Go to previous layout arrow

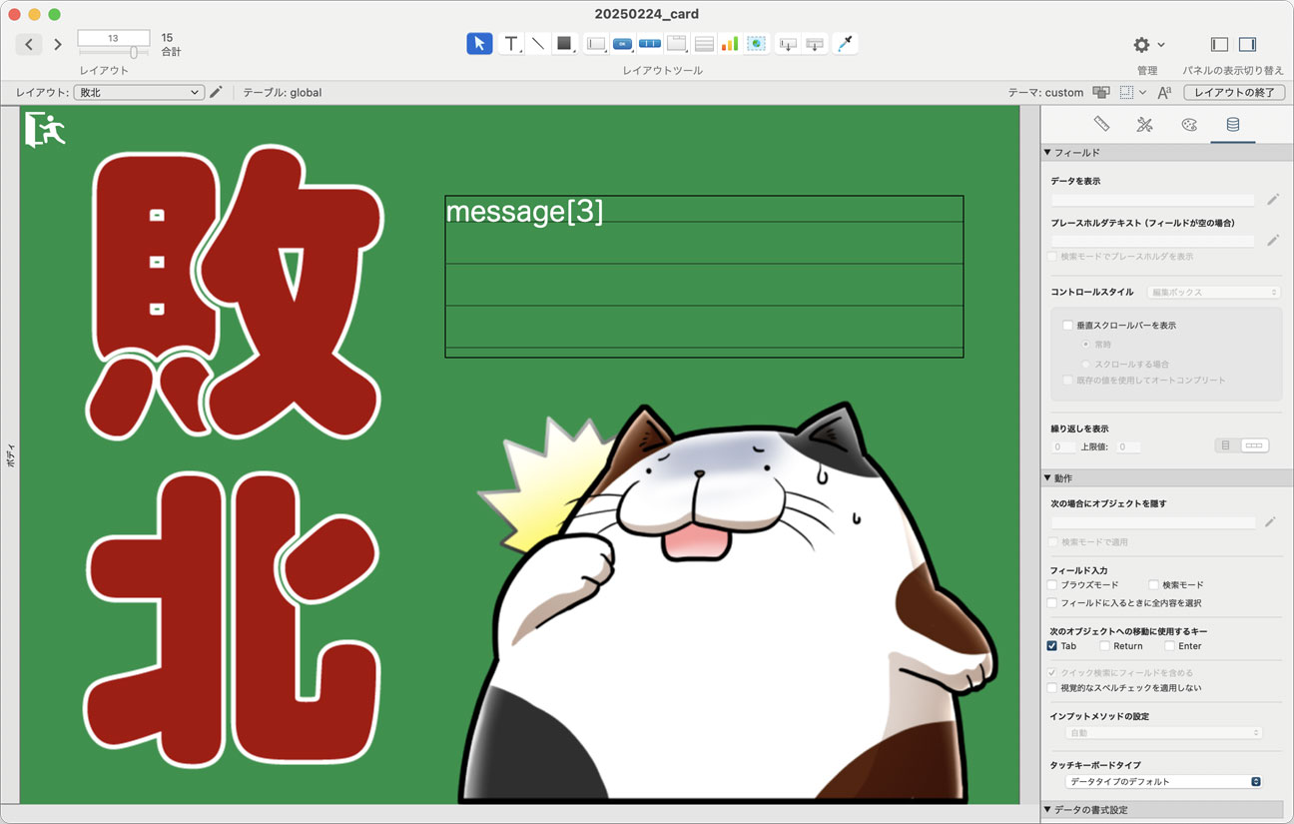[29, 44]
